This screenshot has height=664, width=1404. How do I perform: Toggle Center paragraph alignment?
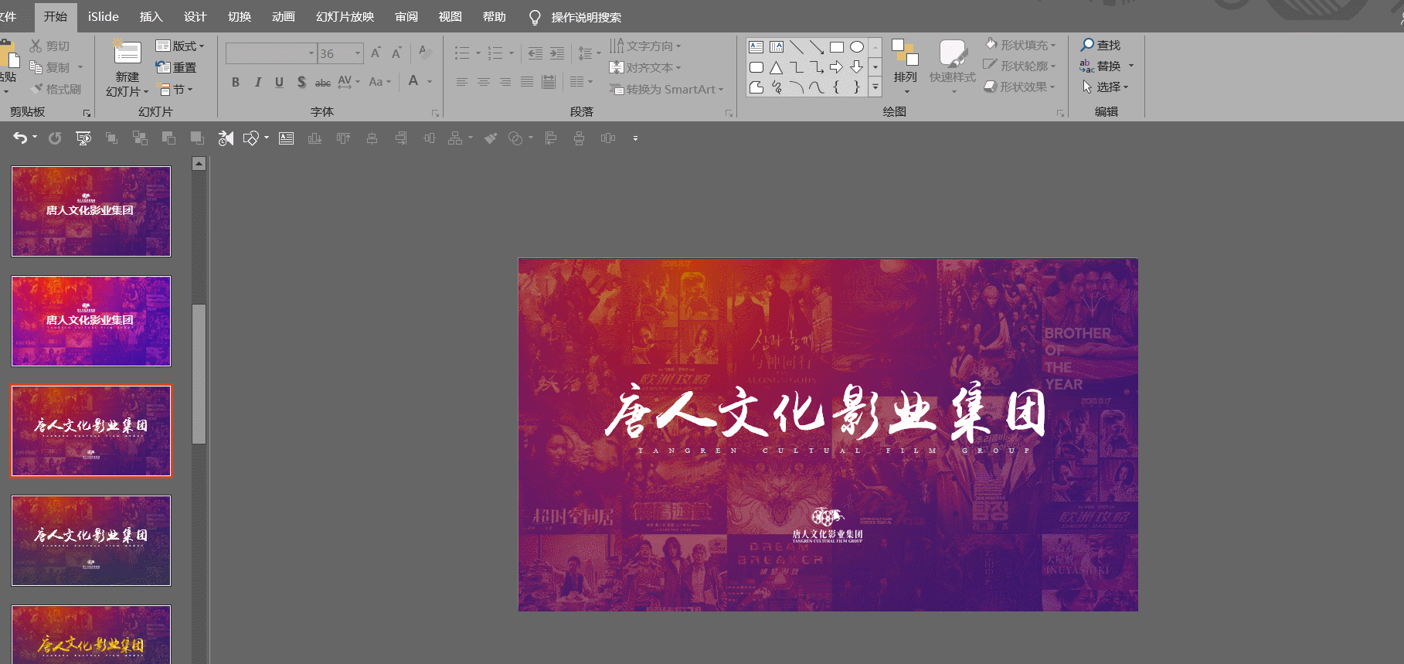click(483, 82)
